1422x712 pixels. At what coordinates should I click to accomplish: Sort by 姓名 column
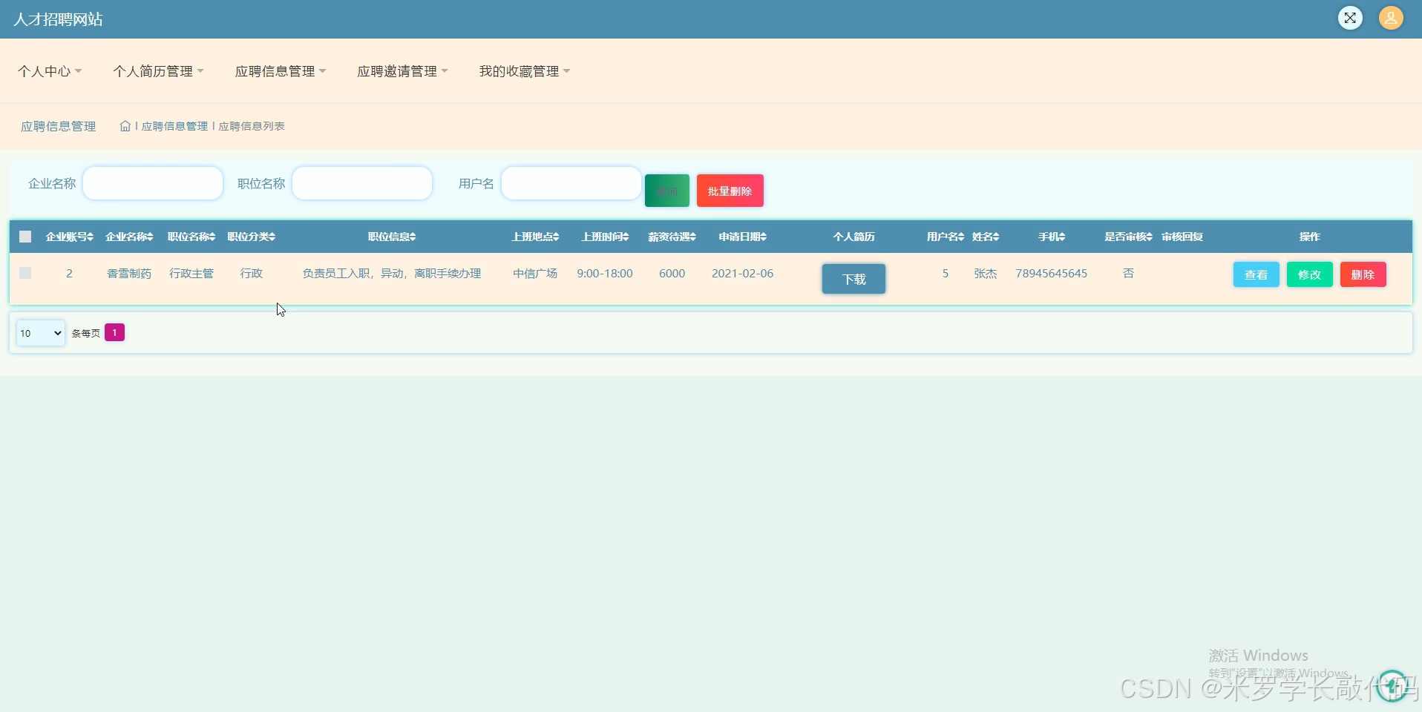coord(986,237)
